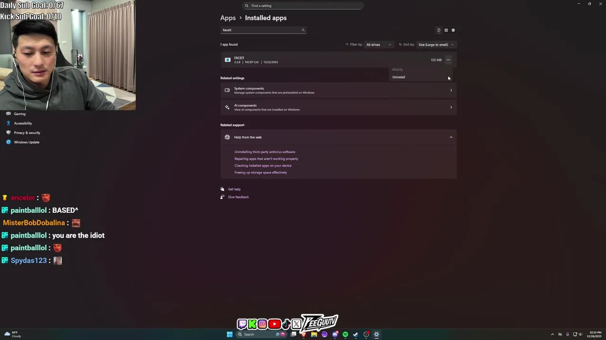Open Privacy & security in the sidebar
Screen dimensions: 606x340
[27, 133]
